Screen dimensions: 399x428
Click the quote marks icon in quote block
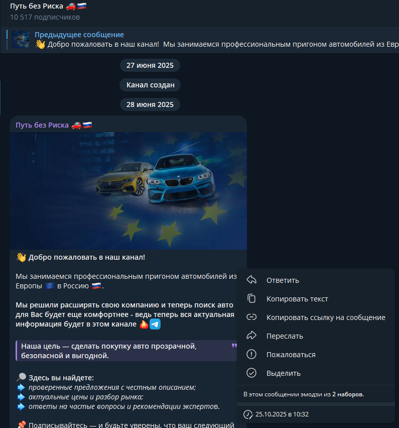point(234,346)
